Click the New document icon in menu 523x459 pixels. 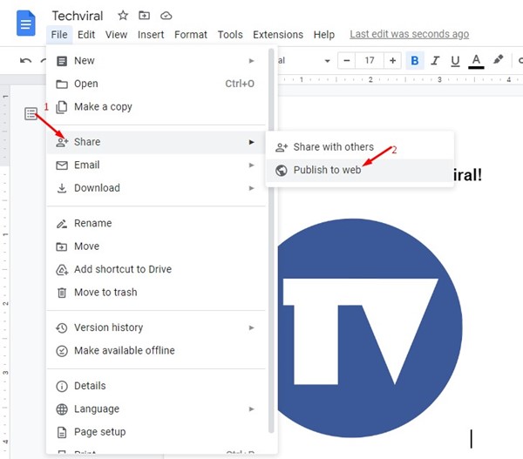coord(62,61)
